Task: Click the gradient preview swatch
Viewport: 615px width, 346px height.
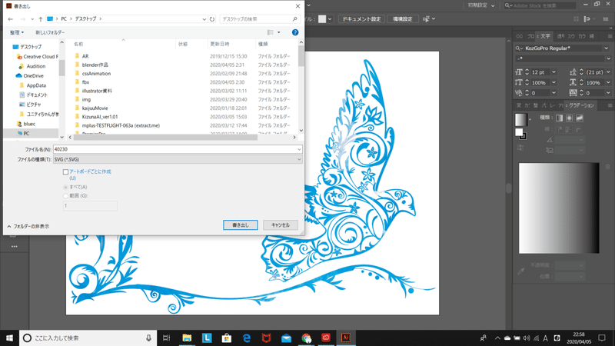Action: [x=521, y=120]
